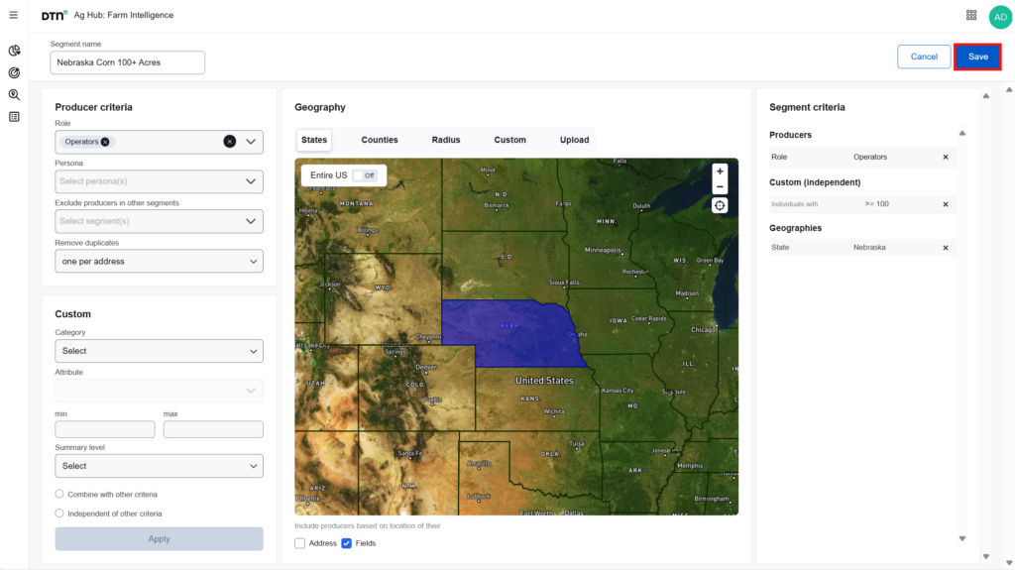Open the hamburger navigation menu
This screenshot has height=570, width=1015.
[x=13, y=15]
